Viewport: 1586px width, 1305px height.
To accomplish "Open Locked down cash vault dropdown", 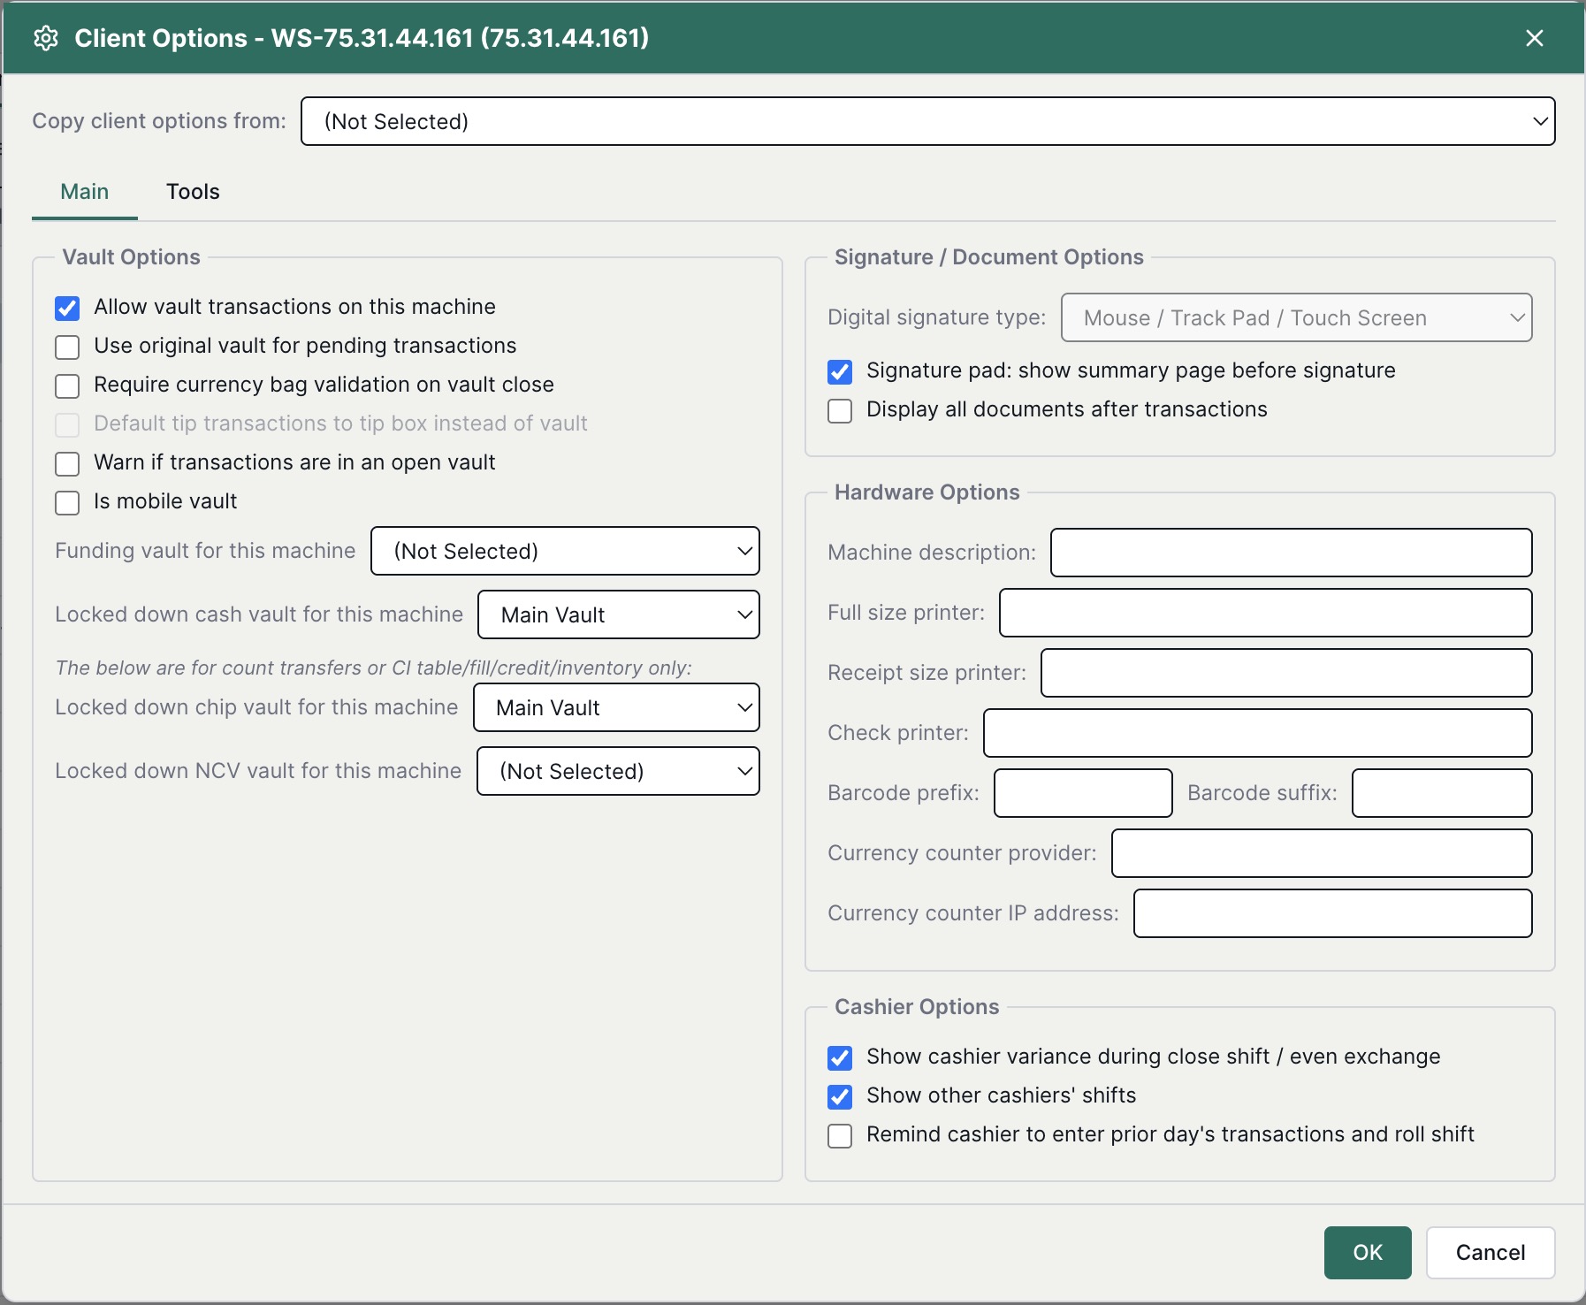I will click(x=619, y=614).
